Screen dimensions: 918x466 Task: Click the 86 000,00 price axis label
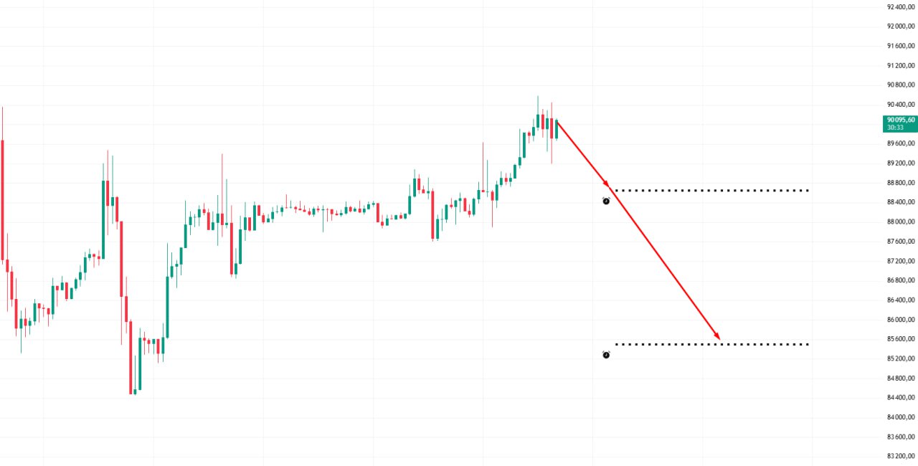(x=901, y=319)
